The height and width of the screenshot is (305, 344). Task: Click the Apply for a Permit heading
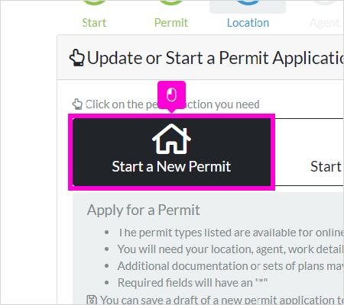coord(143,210)
